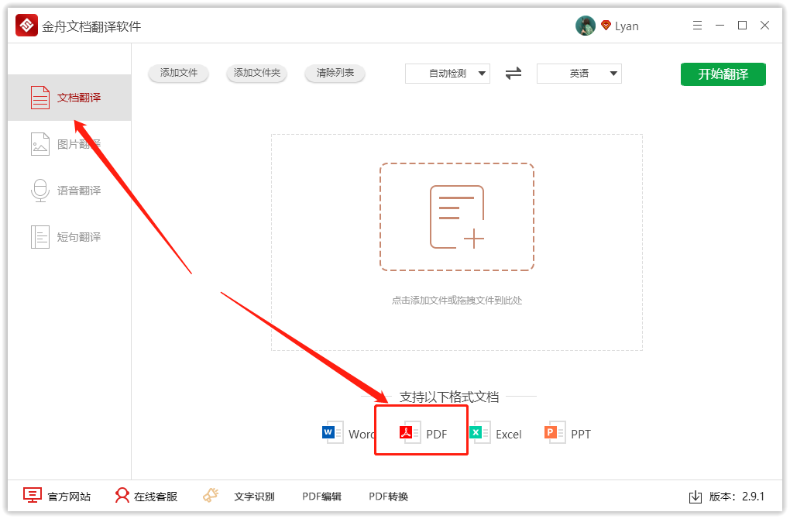Click the 清除列表 button
Screen dimensions: 790x519
[x=335, y=73]
